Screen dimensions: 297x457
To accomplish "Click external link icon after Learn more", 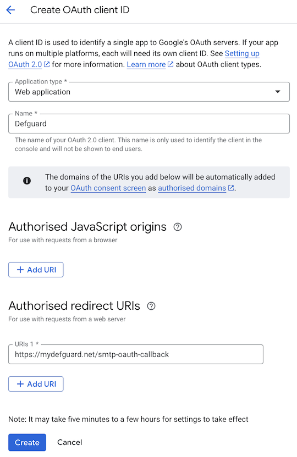I will [x=170, y=64].
